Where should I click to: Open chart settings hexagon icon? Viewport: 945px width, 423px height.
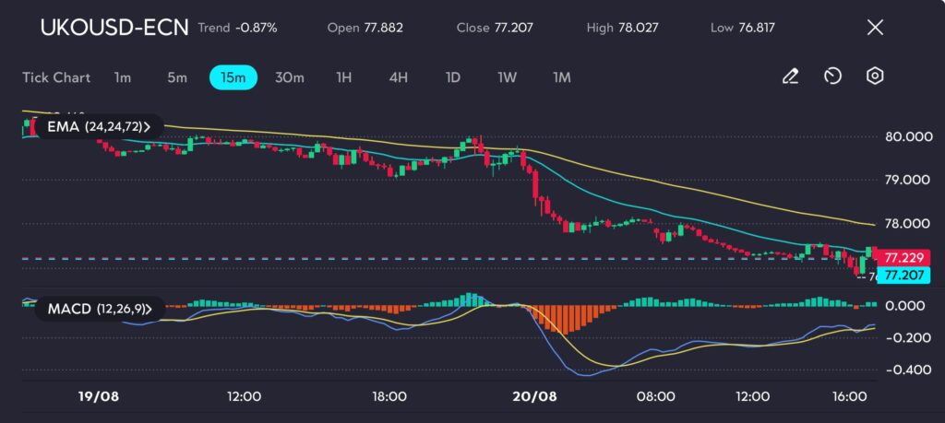875,76
